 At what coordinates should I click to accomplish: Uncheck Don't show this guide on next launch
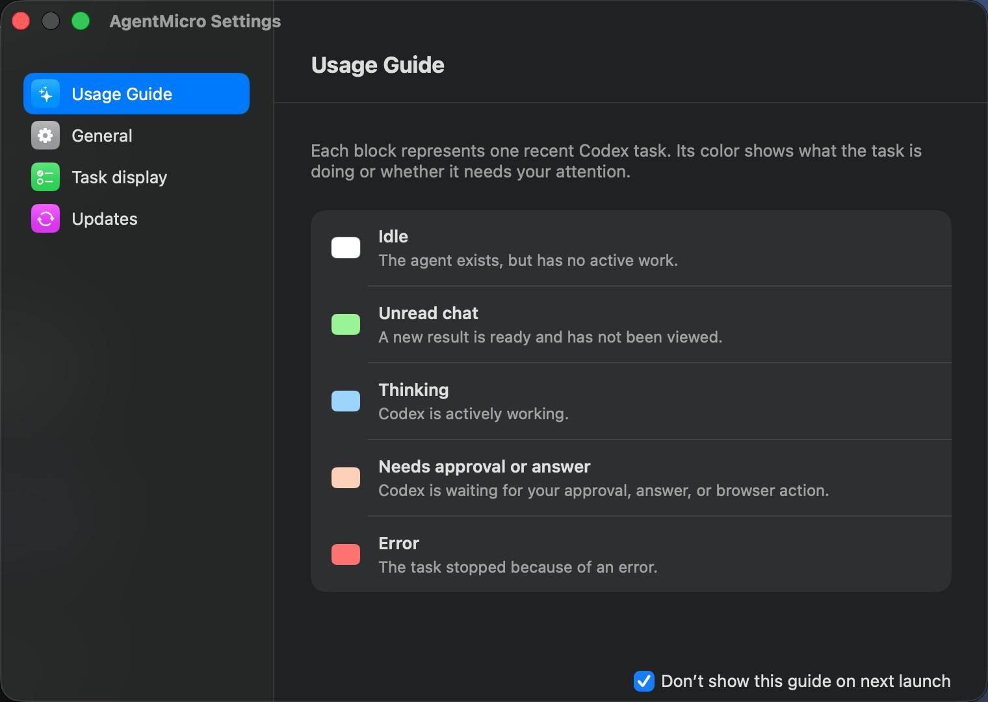tap(644, 681)
